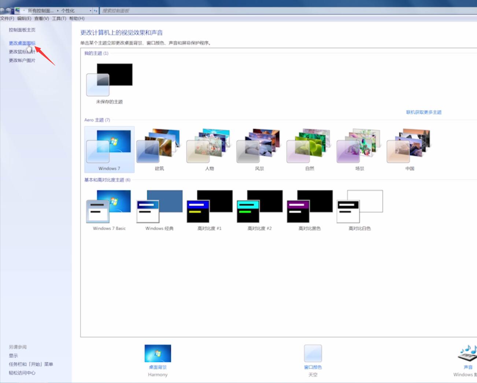Select the Windows 经典 theme
The image size is (477, 383).
(x=159, y=210)
